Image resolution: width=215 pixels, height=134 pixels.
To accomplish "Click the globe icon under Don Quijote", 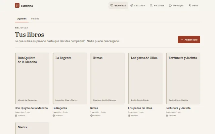I will pos(16,116).
